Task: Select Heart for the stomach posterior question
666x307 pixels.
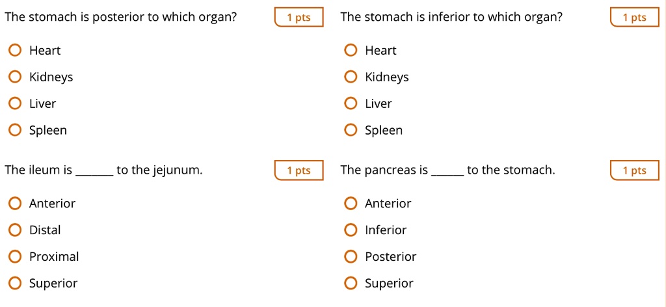Action: [x=15, y=51]
